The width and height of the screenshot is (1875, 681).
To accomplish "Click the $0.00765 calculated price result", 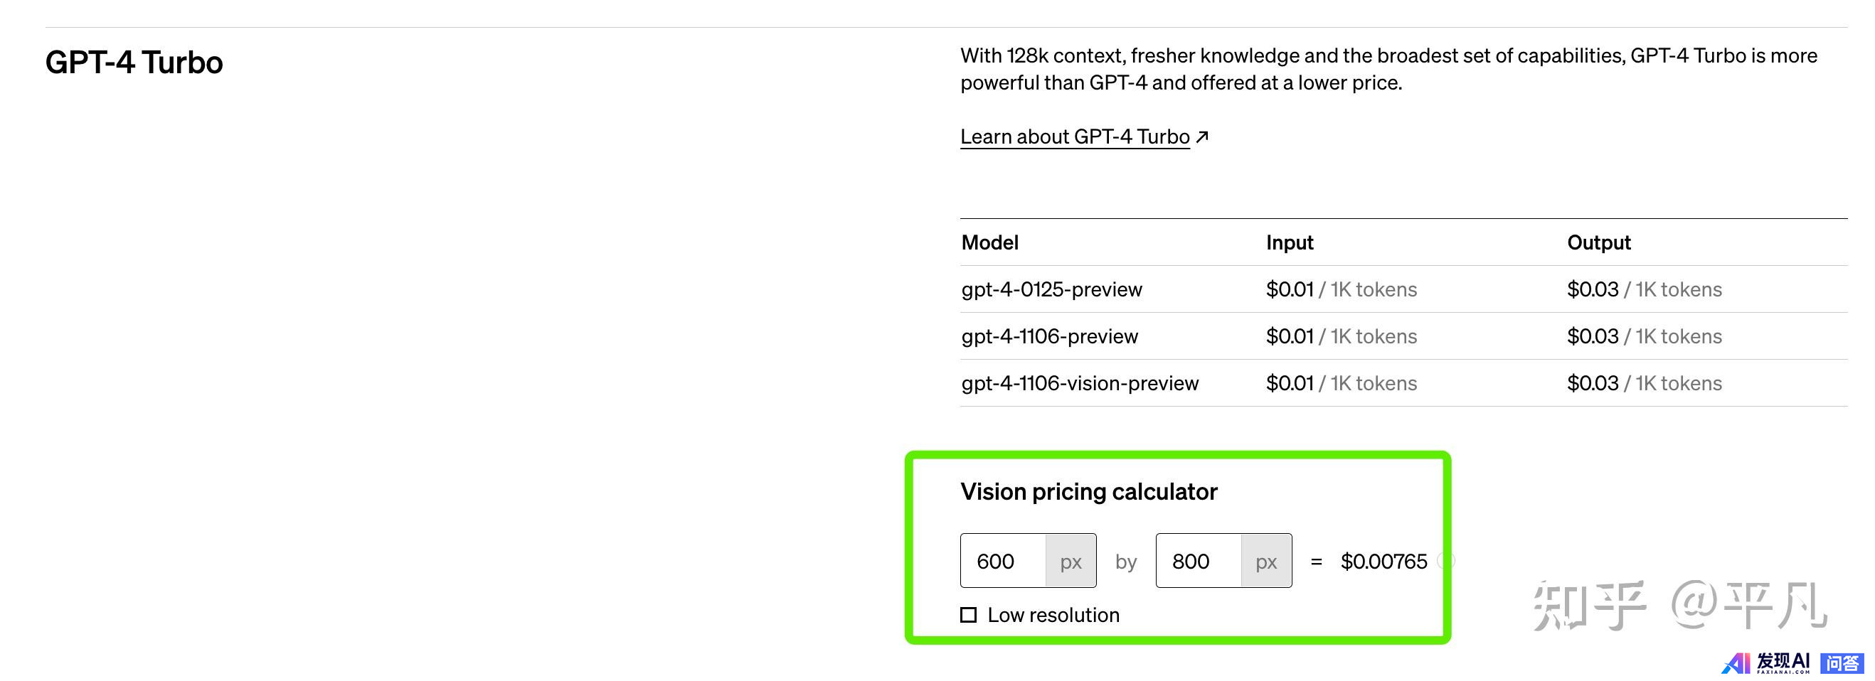I will click(x=1383, y=561).
